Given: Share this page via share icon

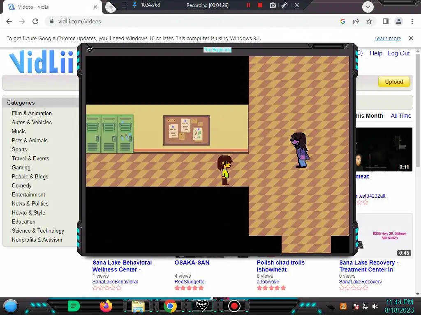Looking at the screenshot, I should pos(356,21).
